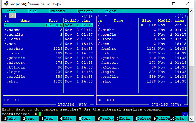Select /.local directory in left panel
196x123 pixels.
[x=48, y=39]
